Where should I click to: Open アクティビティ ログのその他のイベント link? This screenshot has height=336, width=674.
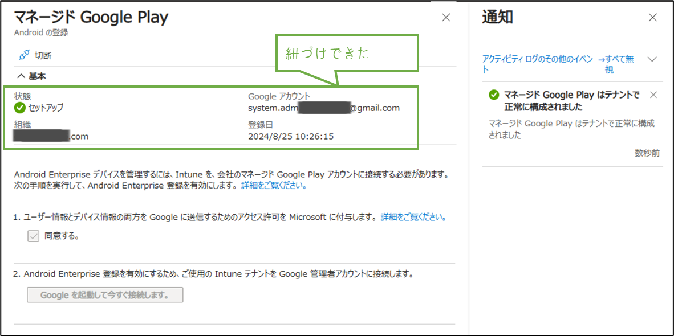[x=538, y=64]
